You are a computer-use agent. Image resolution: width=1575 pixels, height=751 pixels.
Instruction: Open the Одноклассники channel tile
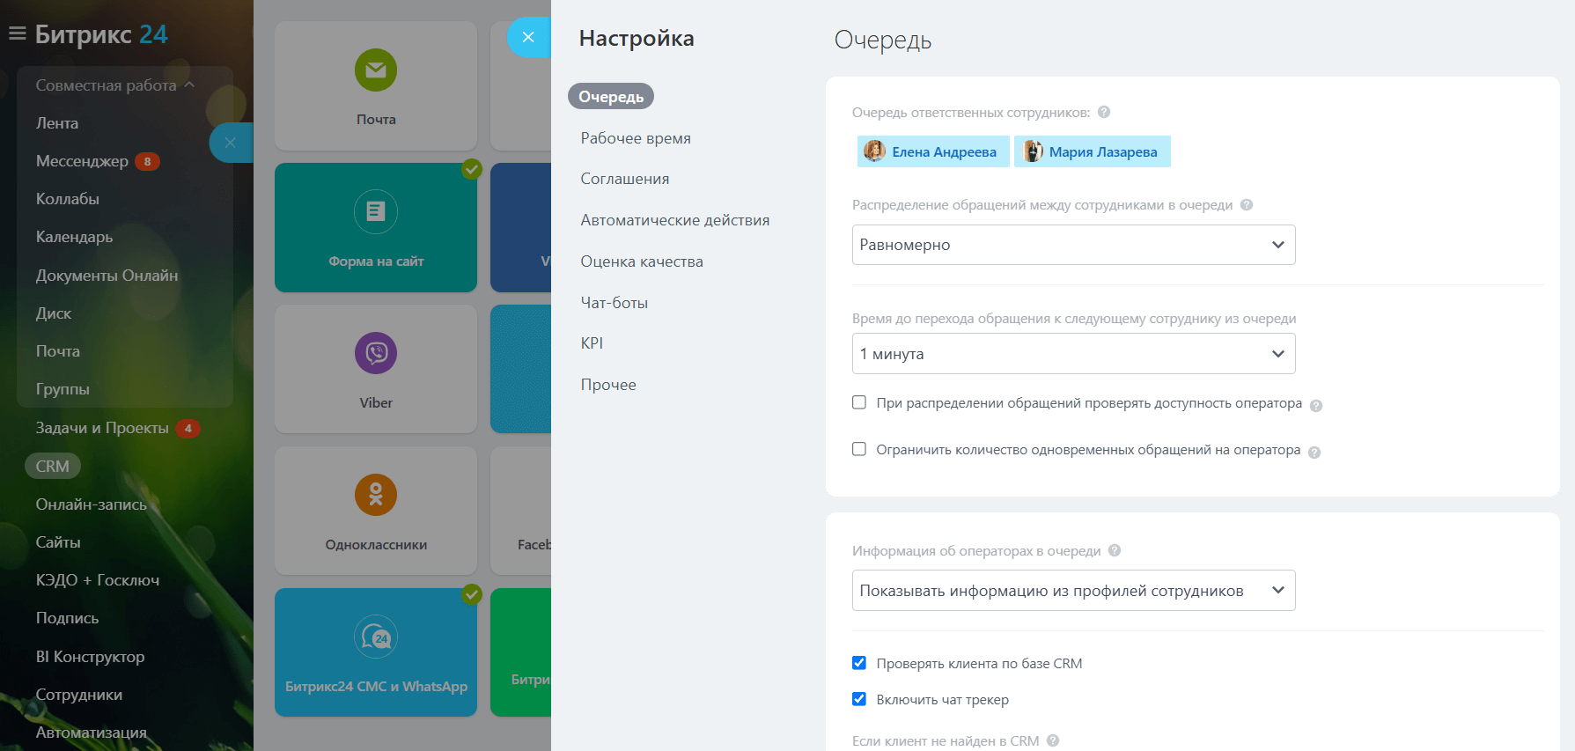point(376,511)
